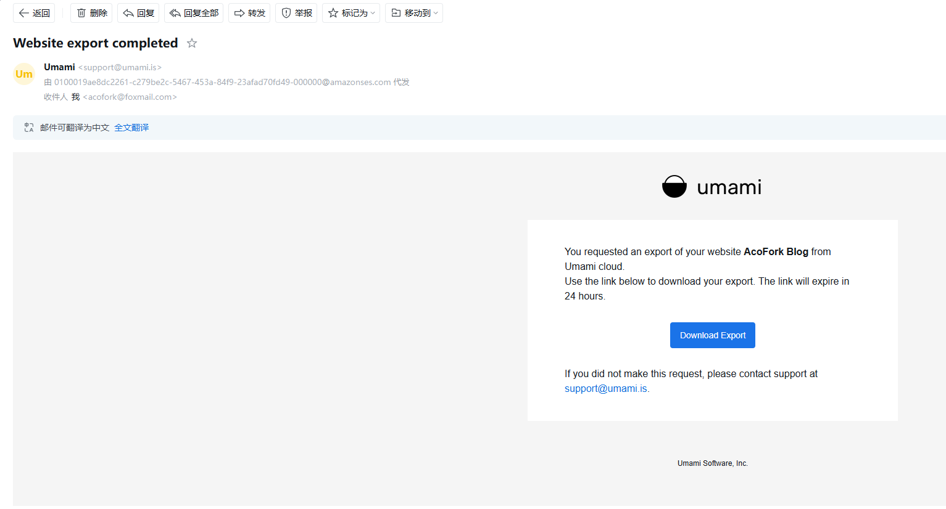Click the sender address support@umami.is
Image resolution: width=946 pixels, height=509 pixels.
coord(120,67)
